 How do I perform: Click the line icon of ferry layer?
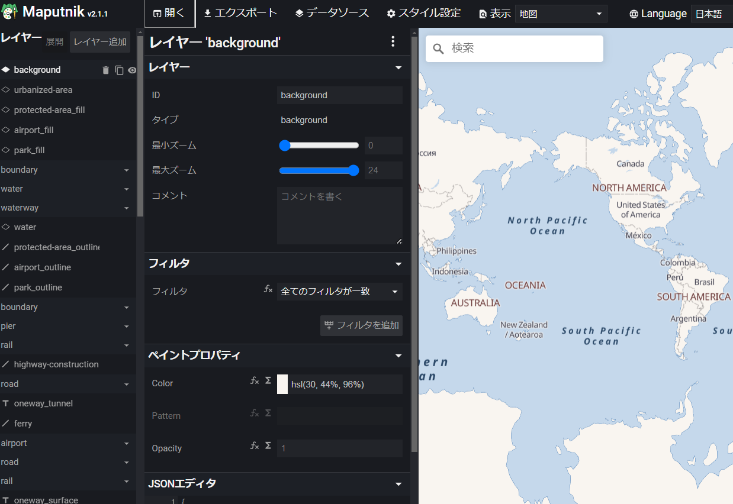pos(6,424)
